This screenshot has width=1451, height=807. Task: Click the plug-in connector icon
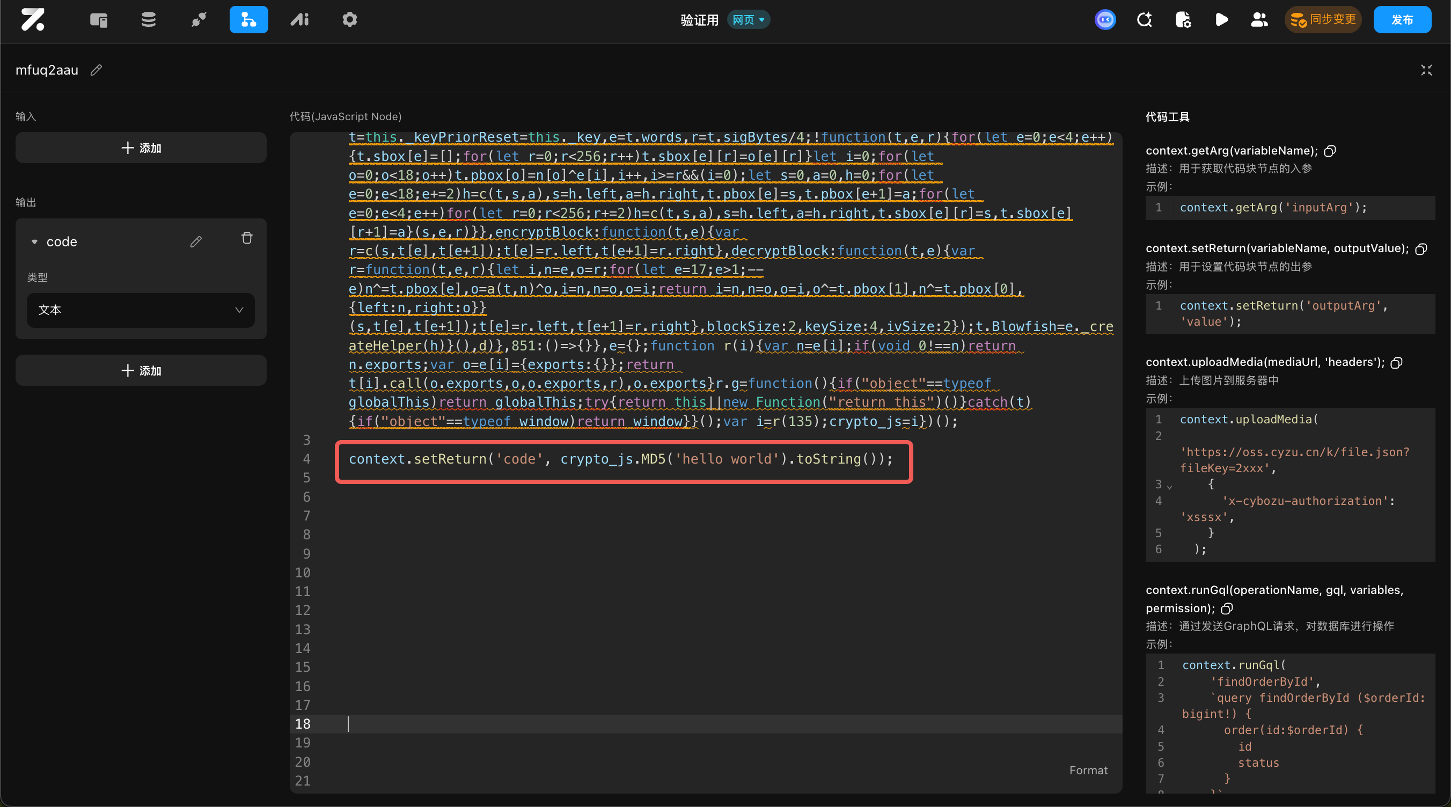(x=198, y=20)
